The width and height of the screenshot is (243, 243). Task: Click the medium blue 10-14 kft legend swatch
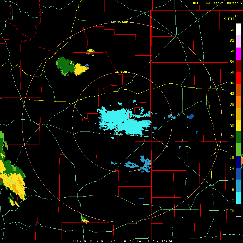pos(238,174)
